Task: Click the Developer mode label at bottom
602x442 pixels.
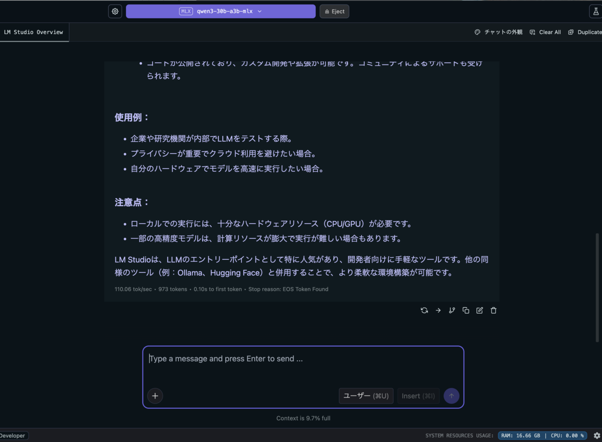Action: tap(14, 436)
